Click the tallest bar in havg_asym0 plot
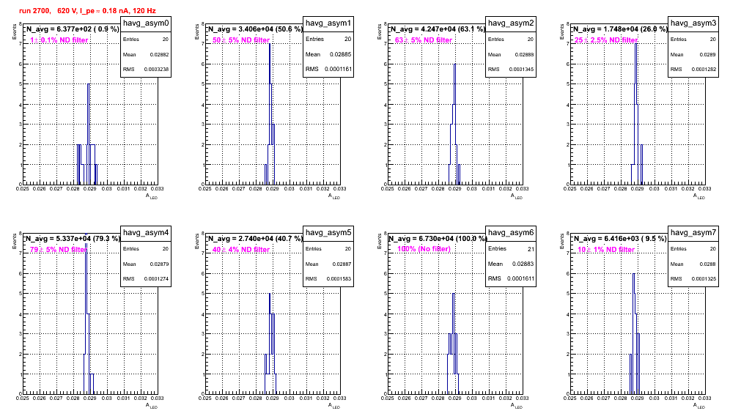Viewport: 730px width, 419px height. (x=89, y=134)
